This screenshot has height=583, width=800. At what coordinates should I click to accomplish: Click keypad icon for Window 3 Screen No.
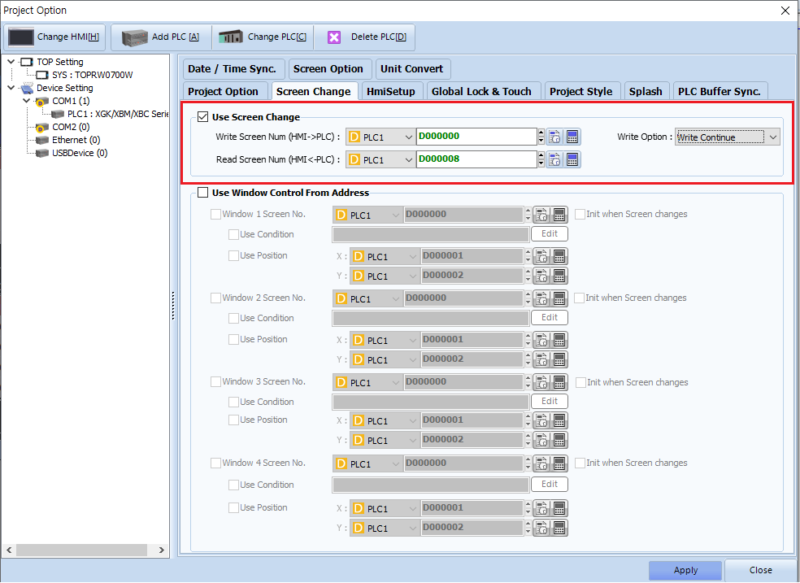[x=559, y=382]
